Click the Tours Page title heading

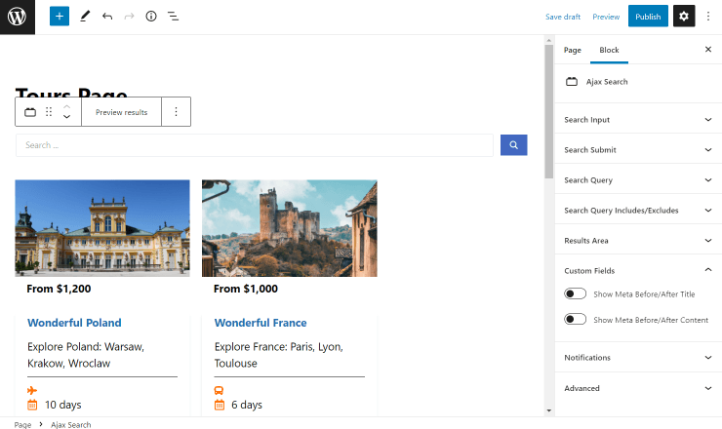click(x=71, y=92)
